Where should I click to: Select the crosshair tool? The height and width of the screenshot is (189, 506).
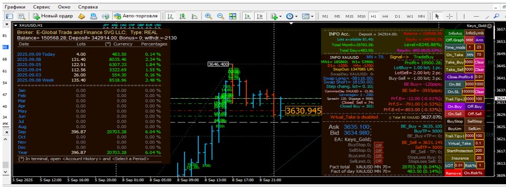tap(449, 16)
